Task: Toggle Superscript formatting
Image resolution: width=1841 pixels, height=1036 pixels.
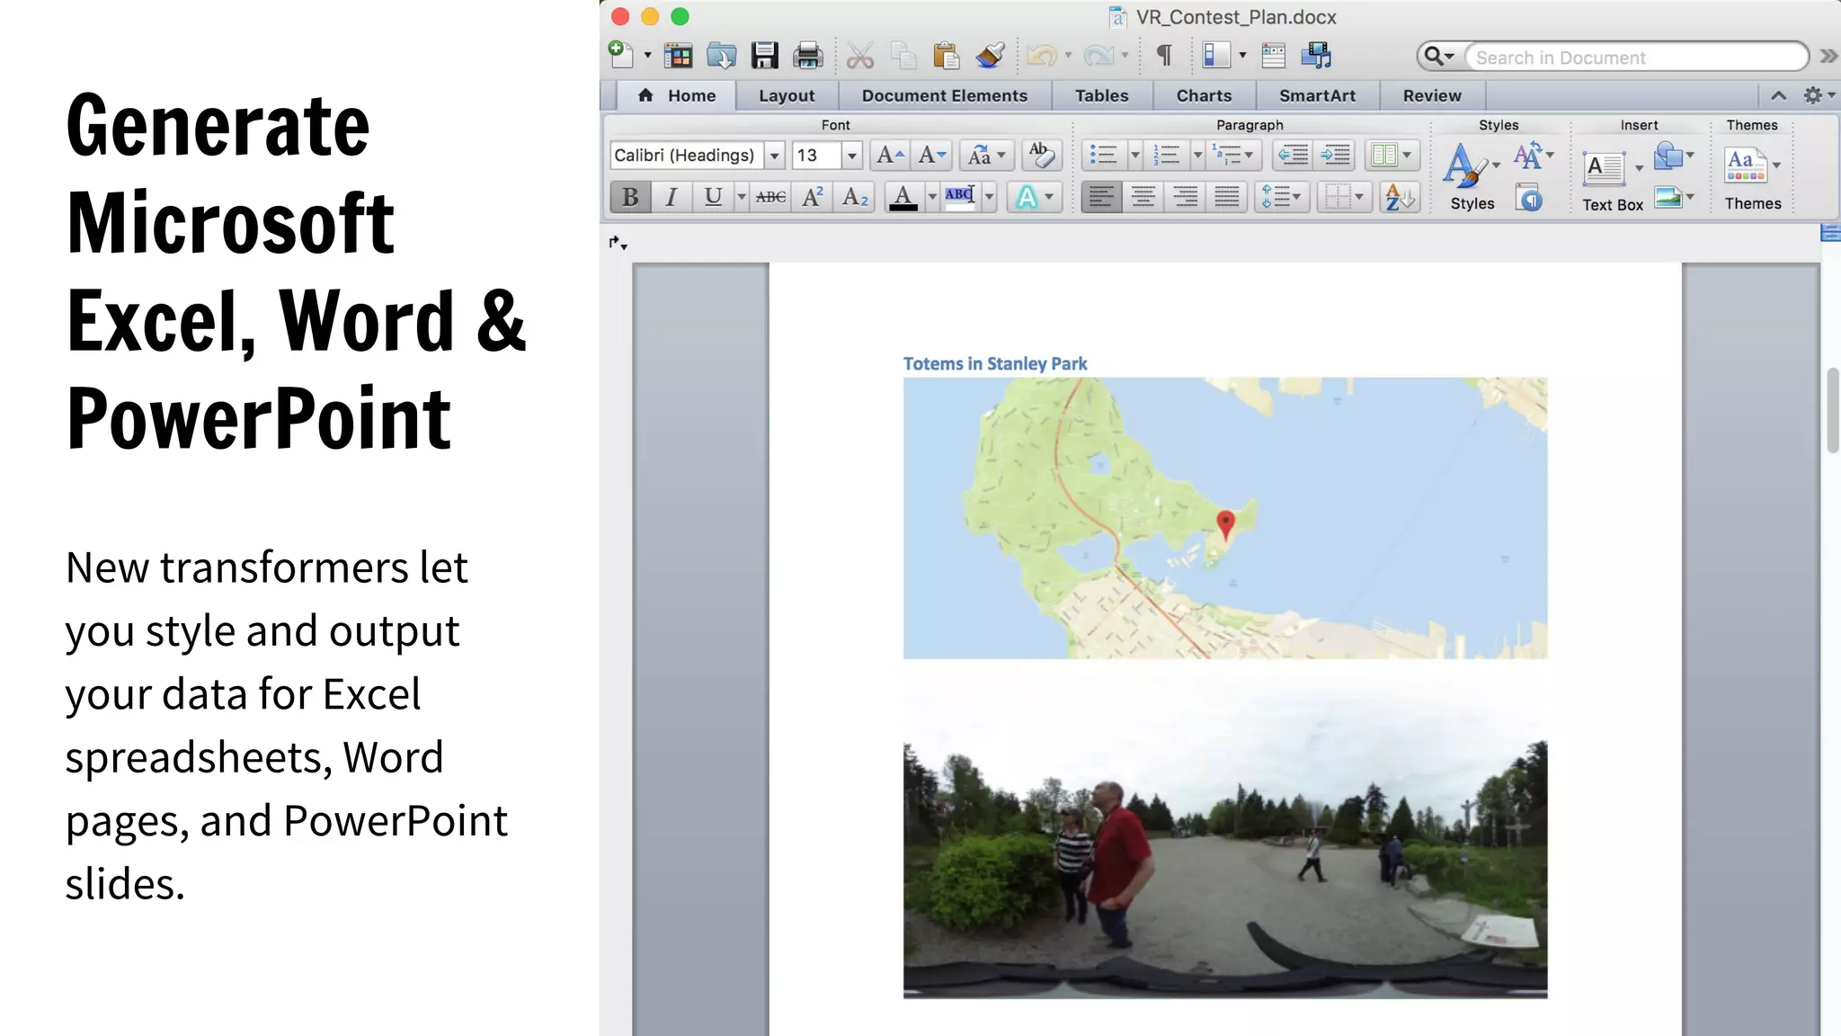Action: tap(813, 197)
